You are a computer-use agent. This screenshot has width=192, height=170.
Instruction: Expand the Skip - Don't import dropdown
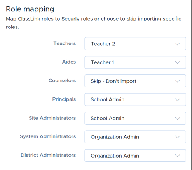(x=135, y=81)
